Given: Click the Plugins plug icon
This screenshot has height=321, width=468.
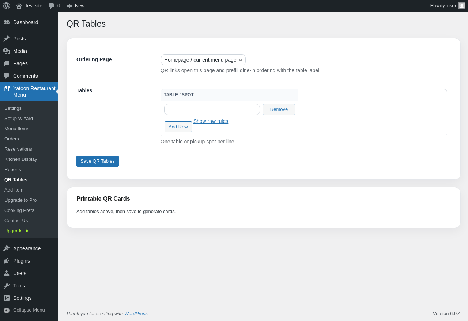Looking at the screenshot, I should 7,261.
